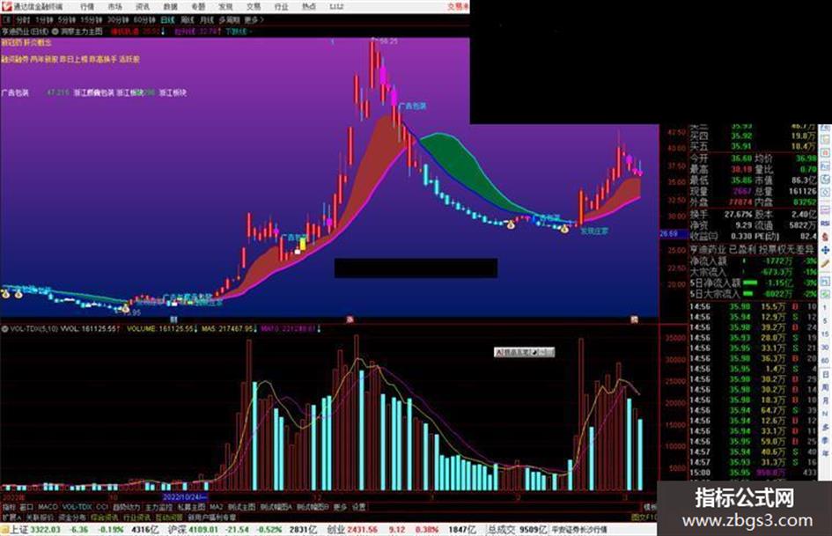Switch chart to 5分钟 period
Image resolution: width=832 pixels, height=536 pixels.
67,19
